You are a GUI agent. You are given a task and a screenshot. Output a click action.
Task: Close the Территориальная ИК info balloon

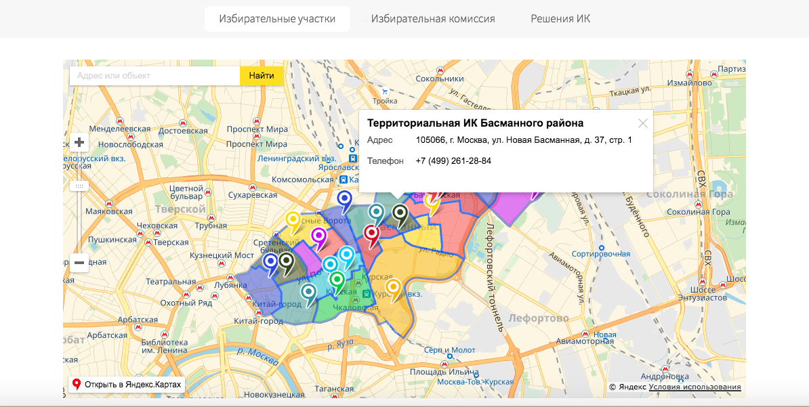pos(642,123)
